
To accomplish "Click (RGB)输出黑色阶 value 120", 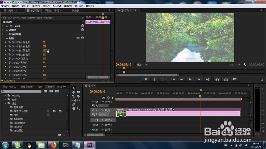I will (44, 50).
